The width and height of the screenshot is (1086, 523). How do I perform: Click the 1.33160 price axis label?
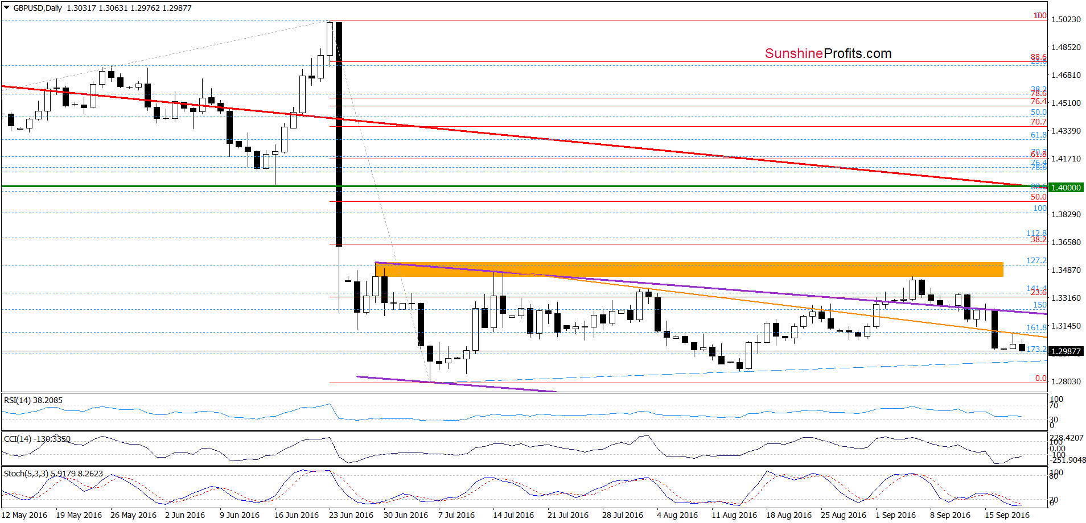(x=1066, y=298)
